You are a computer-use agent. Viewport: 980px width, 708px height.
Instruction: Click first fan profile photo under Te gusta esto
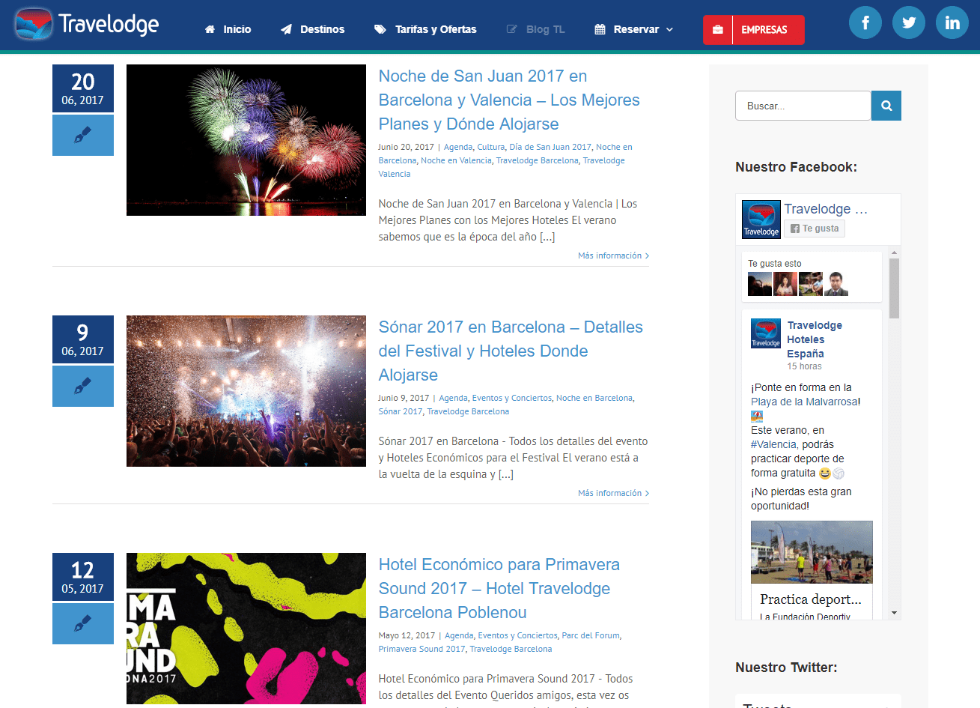coord(760,284)
